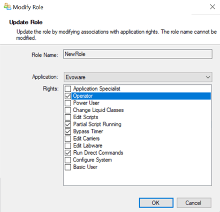Tick the Power User checkbox
Viewport: 220px width, 212px height.
68,103
